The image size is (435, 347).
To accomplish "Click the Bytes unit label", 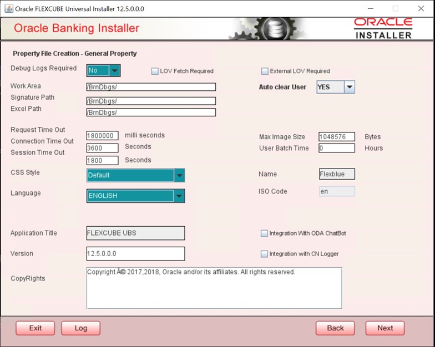I will tap(373, 136).
